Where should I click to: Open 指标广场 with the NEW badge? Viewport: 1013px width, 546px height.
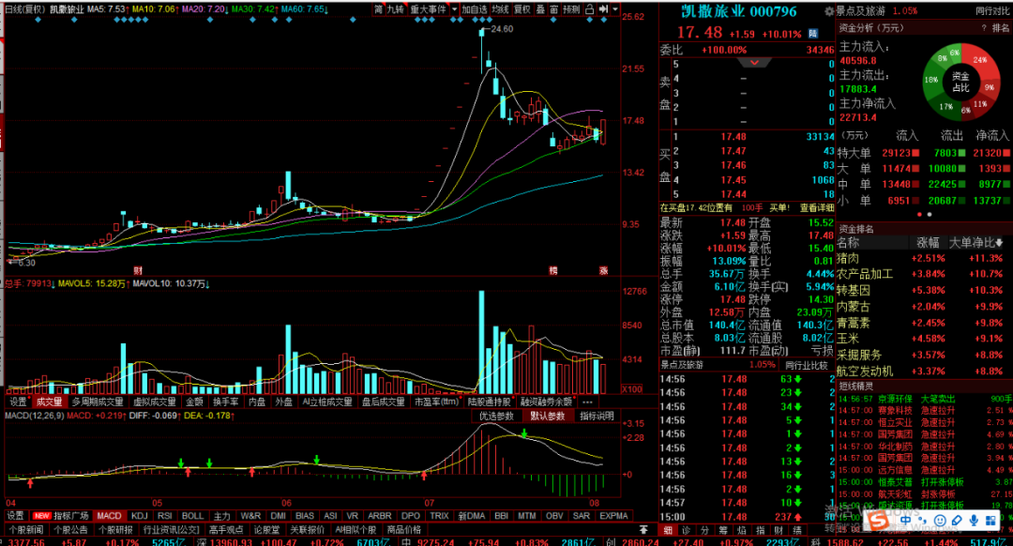[x=61, y=516]
